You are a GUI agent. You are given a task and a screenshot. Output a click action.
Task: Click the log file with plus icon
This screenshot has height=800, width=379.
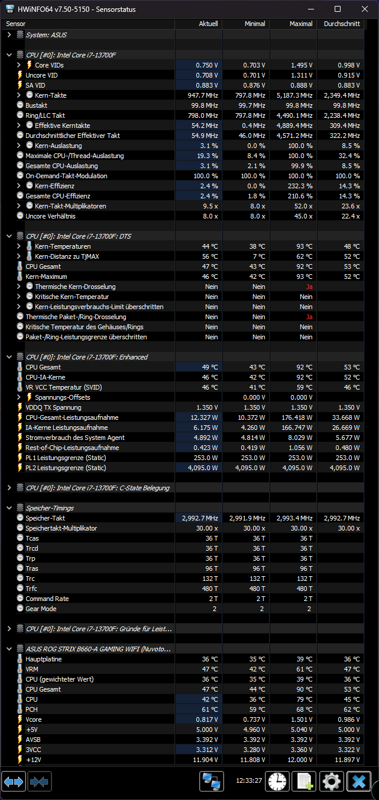pyautogui.click(x=304, y=782)
